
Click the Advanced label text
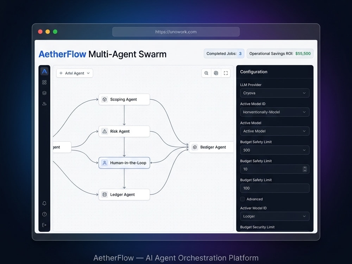[x=254, y=199]
